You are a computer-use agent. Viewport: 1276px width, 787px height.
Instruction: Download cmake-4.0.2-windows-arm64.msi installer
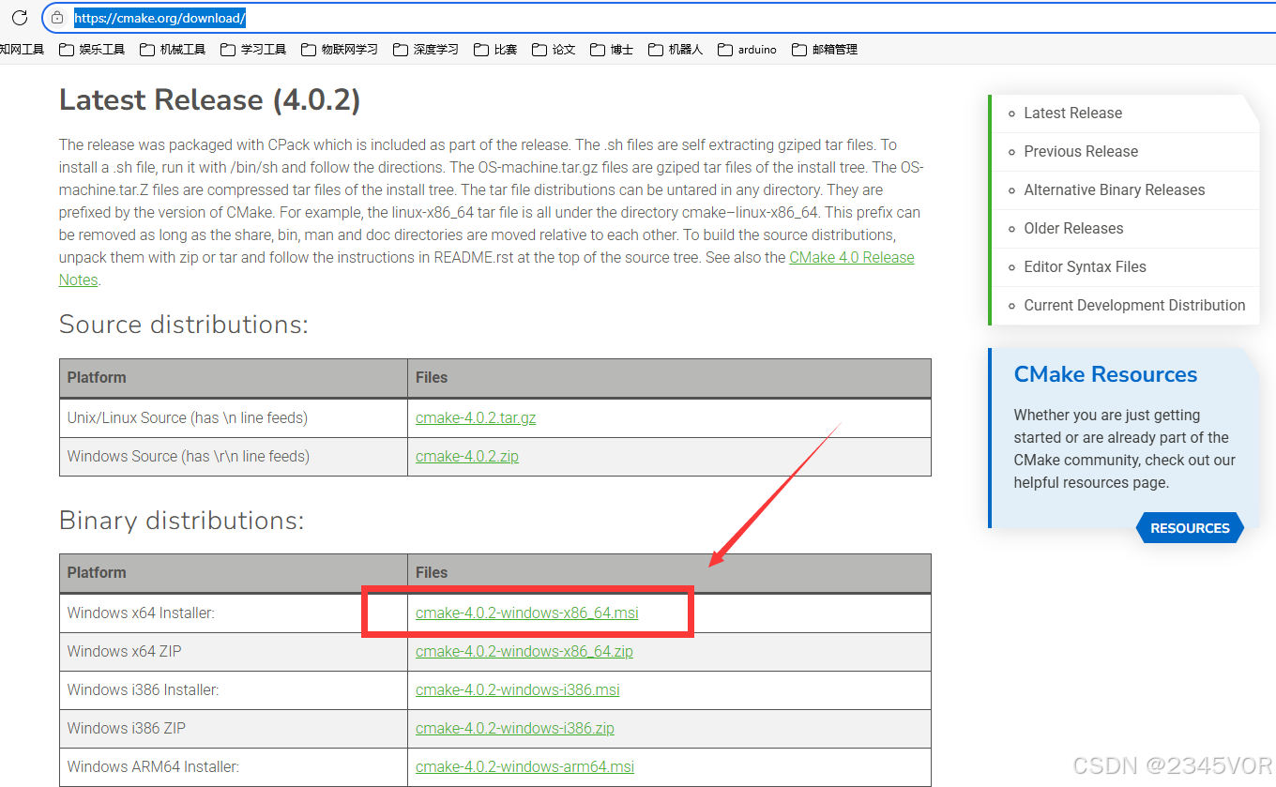525,766
